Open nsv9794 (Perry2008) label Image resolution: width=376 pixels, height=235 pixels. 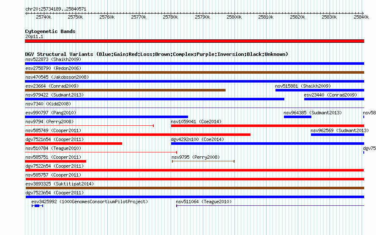click(x=49, y=122)
